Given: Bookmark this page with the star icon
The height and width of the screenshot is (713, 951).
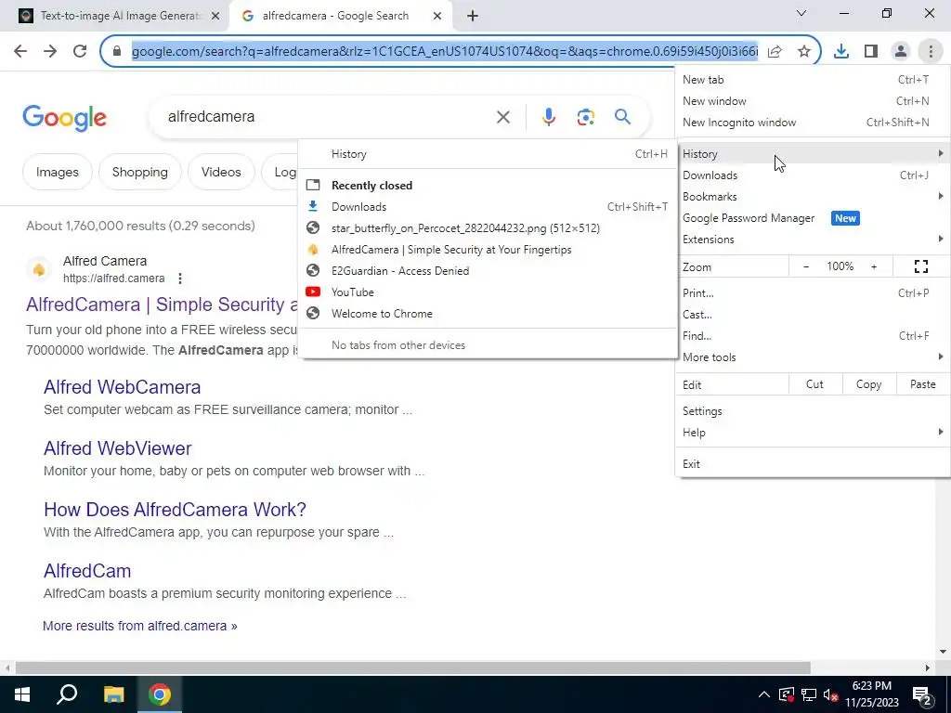Looking at the screenshot, I should (804, 52).
